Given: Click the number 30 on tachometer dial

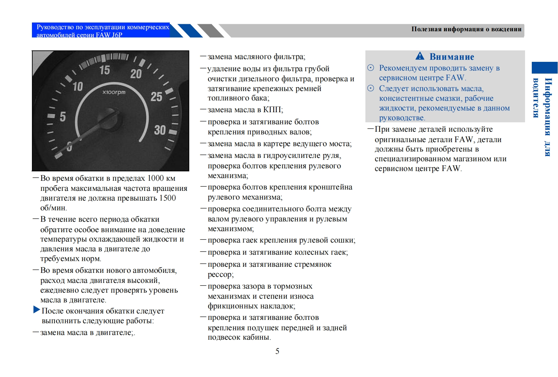Looking at the screenshot, I should point(160,130).
